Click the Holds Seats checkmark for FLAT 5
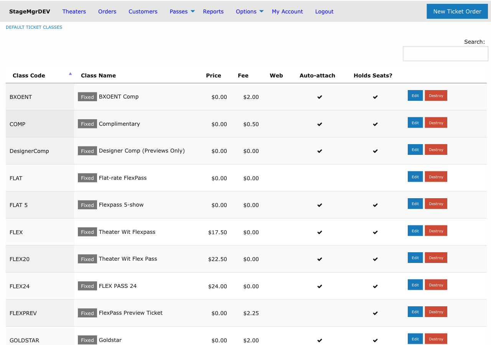This screenshot has height=345, width=491. pos(375,205)
